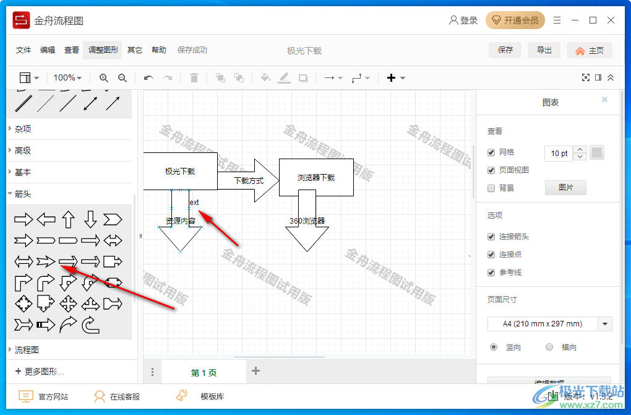Select the 横向 orientation radio

click(x=549, y=347)
